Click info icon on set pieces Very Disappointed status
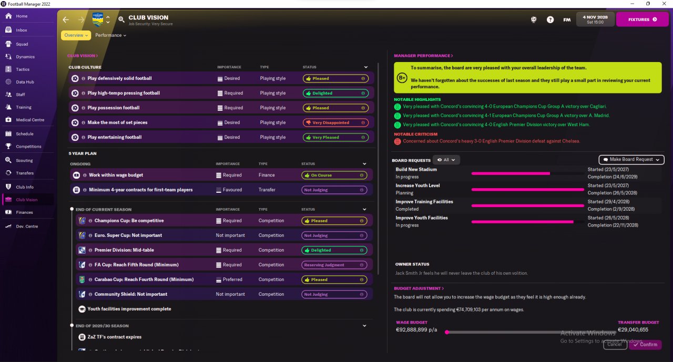673x362 pixels. click(x=363, y=122)
